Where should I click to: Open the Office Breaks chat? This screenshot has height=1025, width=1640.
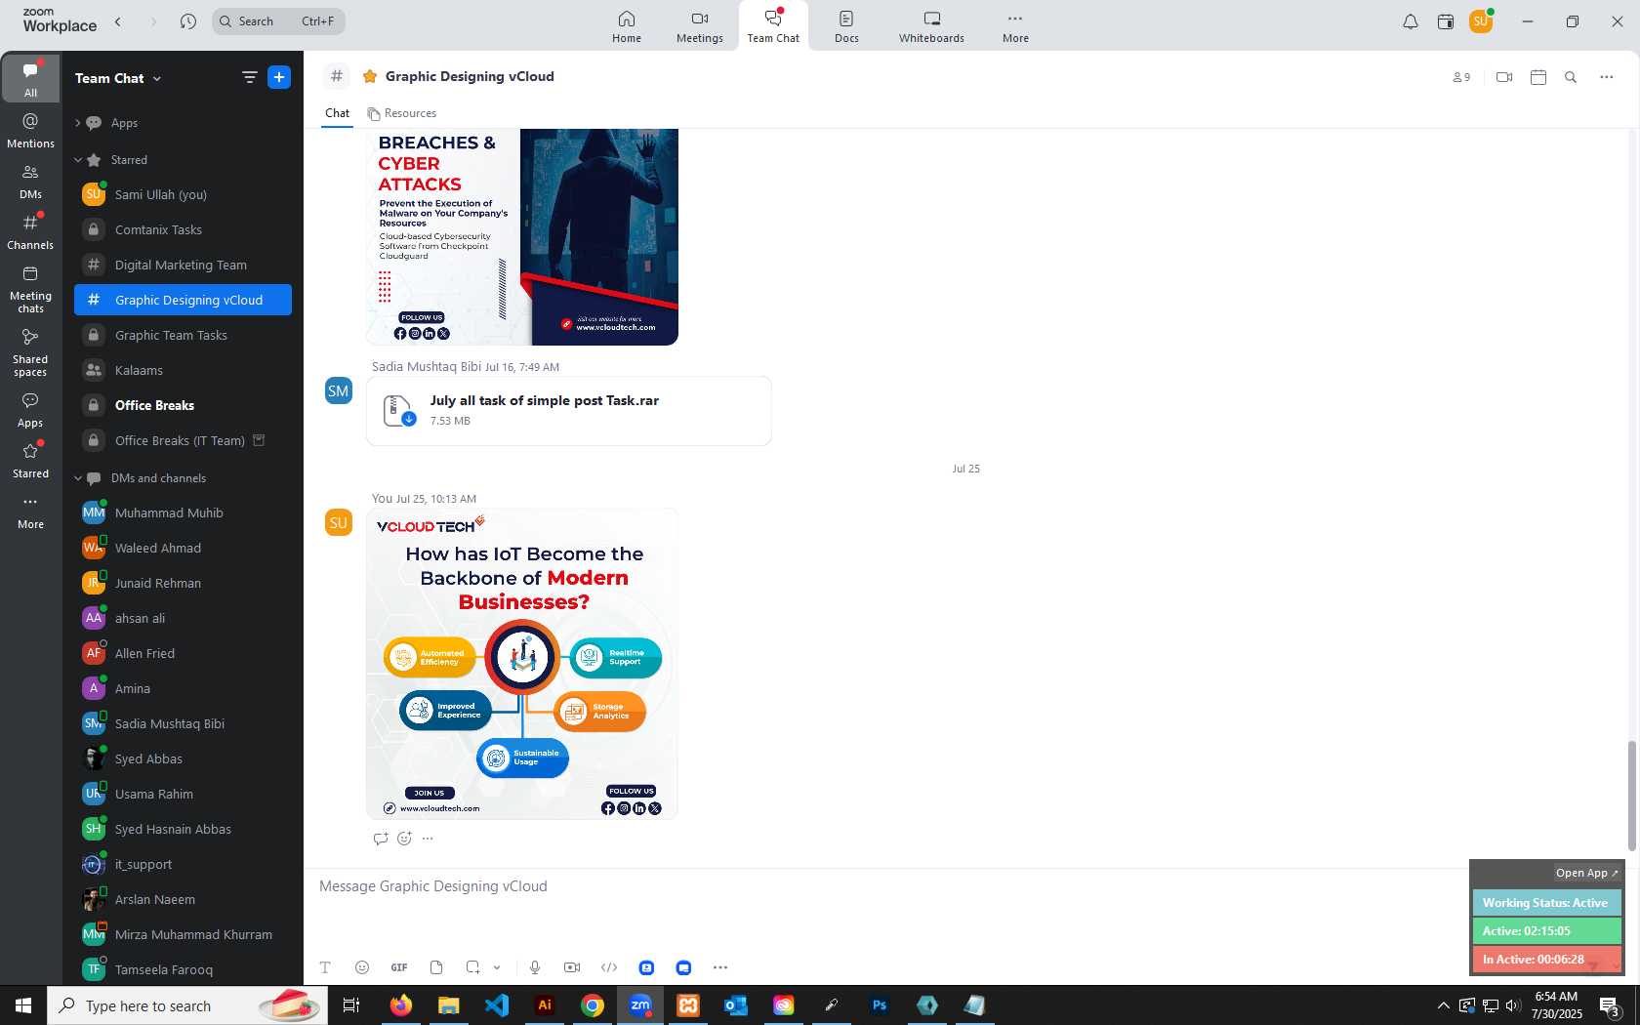[183, 405]
